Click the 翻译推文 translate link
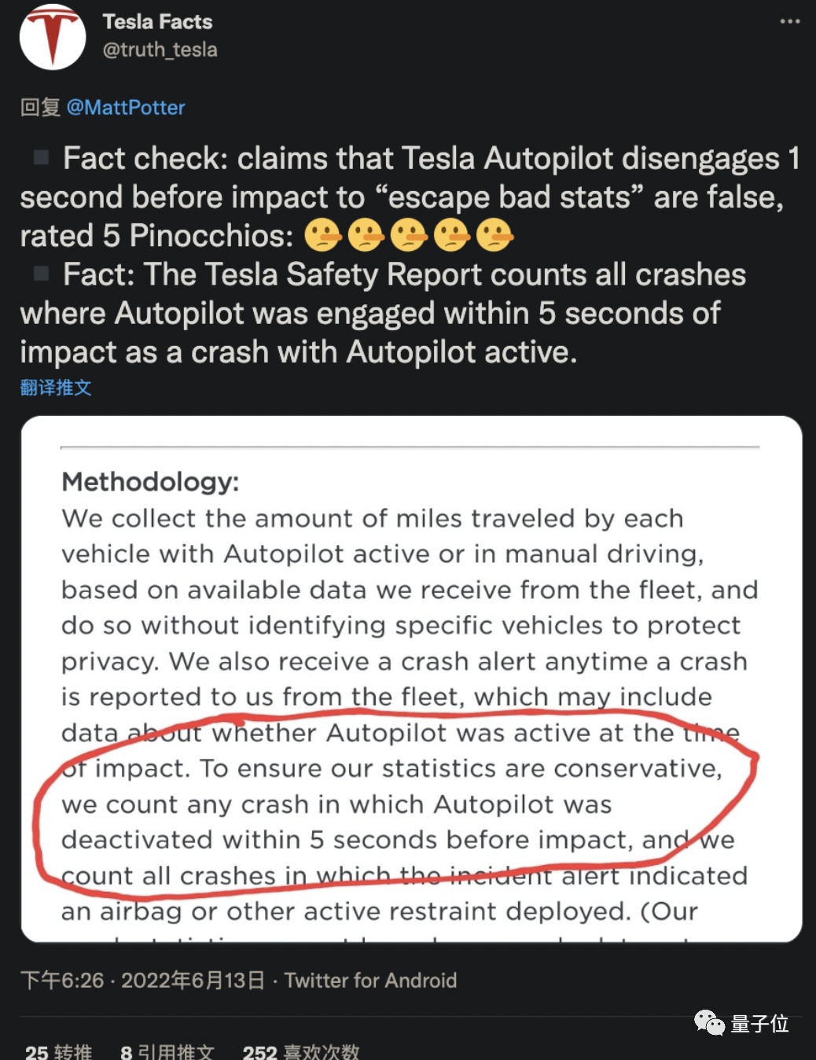 (55, 388)
